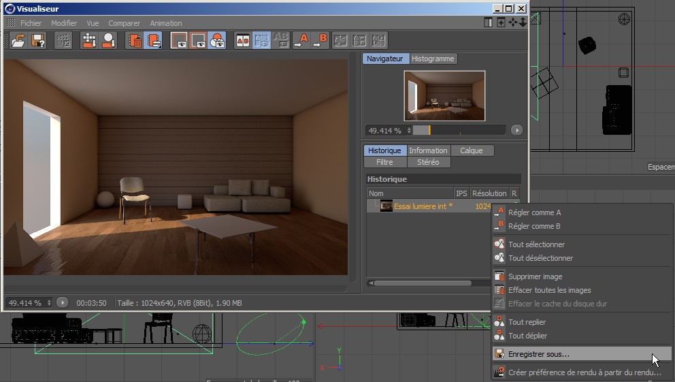Open the Stéréo tab
Viewport: 675px width, 382px height.
tap(428, 162)
